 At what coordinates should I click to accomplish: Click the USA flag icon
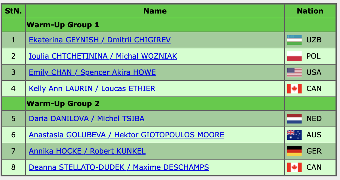[x=294, y=72]
